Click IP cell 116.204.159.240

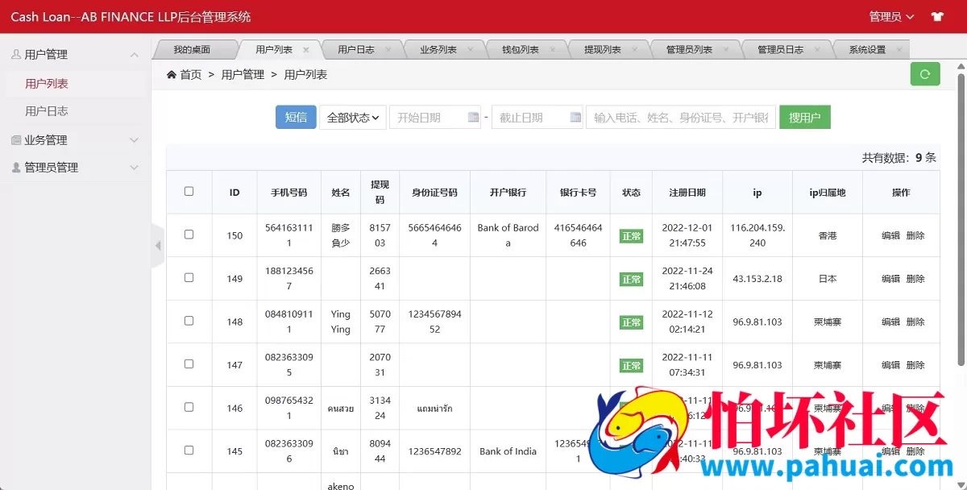pyautogui.click(x=757, y=235)
